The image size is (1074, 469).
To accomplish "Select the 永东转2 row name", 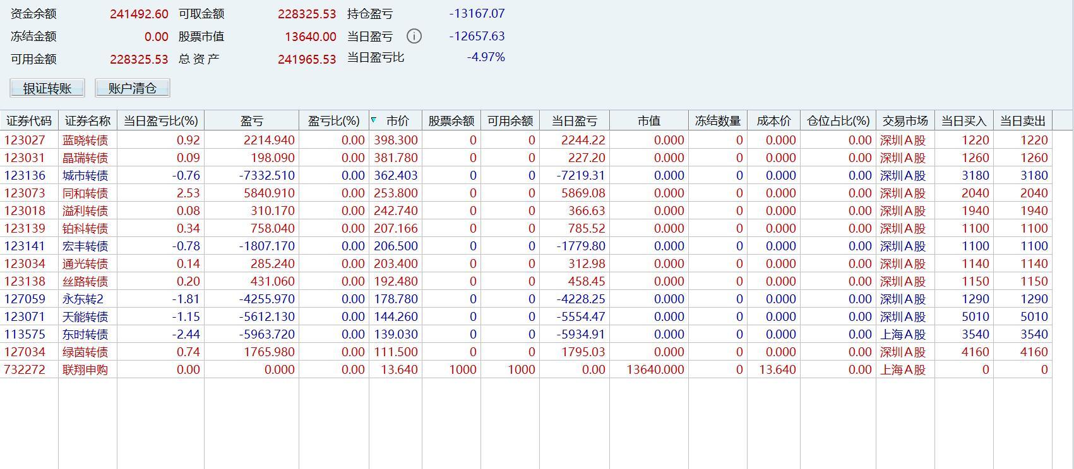I will pyautogui.click(x=83, y=299).
